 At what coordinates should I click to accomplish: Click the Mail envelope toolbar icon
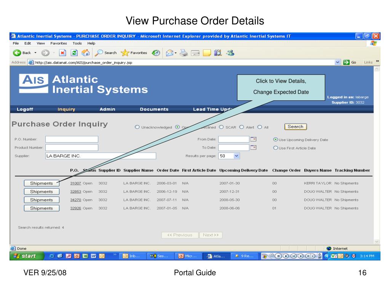point(169,52)
